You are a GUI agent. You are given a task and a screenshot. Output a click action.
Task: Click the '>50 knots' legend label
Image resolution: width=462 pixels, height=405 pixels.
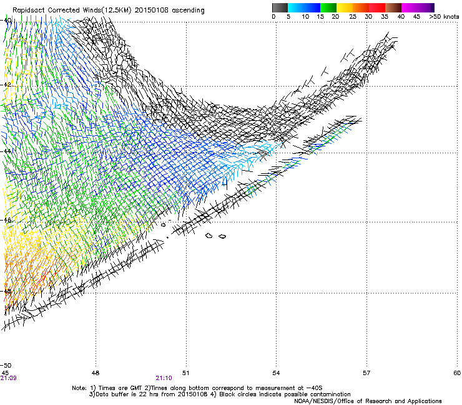[x=444, y=17]
